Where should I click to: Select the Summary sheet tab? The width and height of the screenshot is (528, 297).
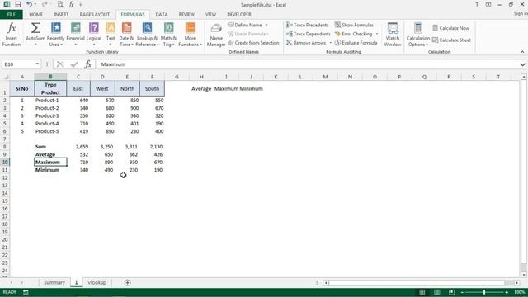pyautogui.click(x=54, y=282)
